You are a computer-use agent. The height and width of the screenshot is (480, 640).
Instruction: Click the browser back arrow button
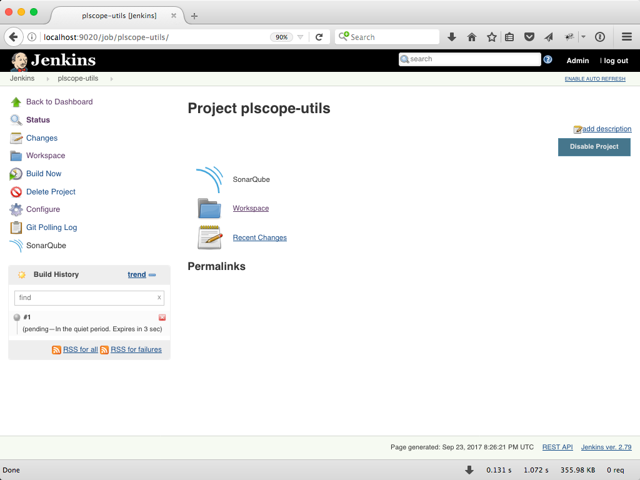pos(13,37)
